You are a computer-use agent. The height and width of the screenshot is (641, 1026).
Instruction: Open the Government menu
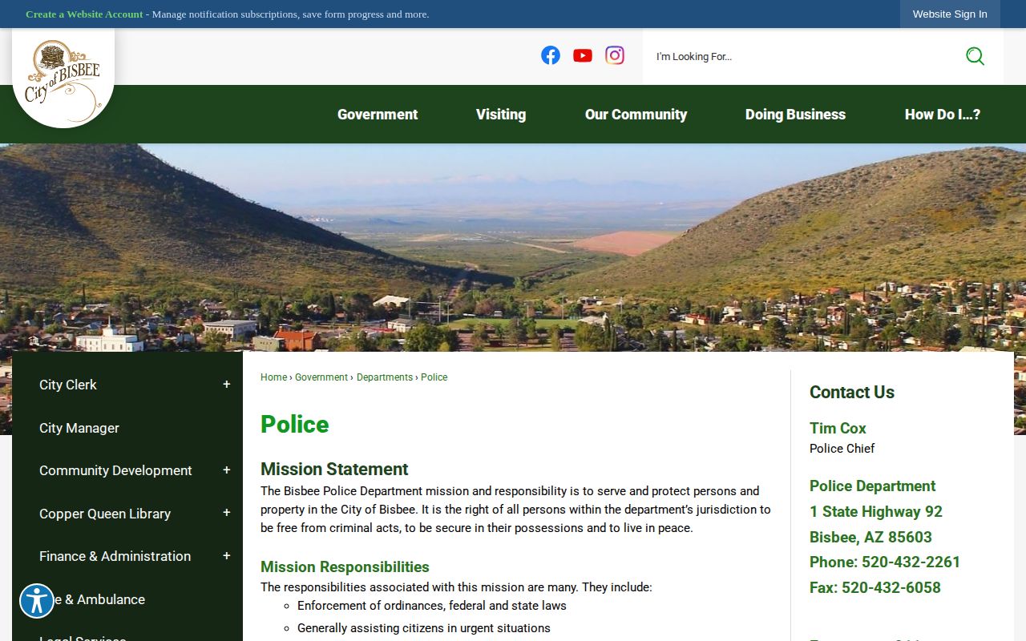point(378,115)
